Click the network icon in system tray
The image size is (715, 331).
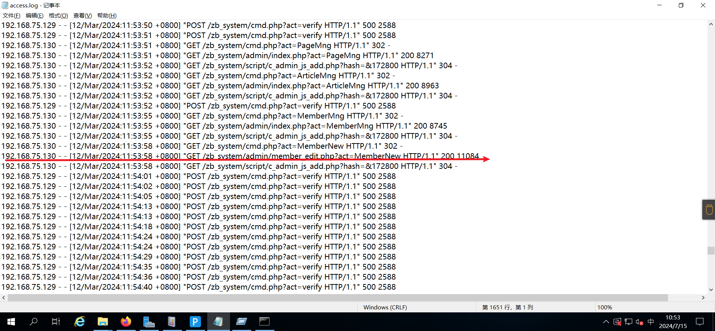(629, 322)
